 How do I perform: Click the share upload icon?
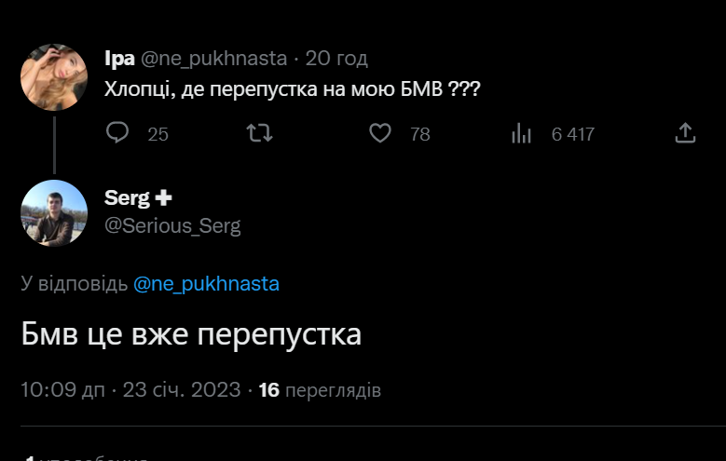(x=685, y=134)
